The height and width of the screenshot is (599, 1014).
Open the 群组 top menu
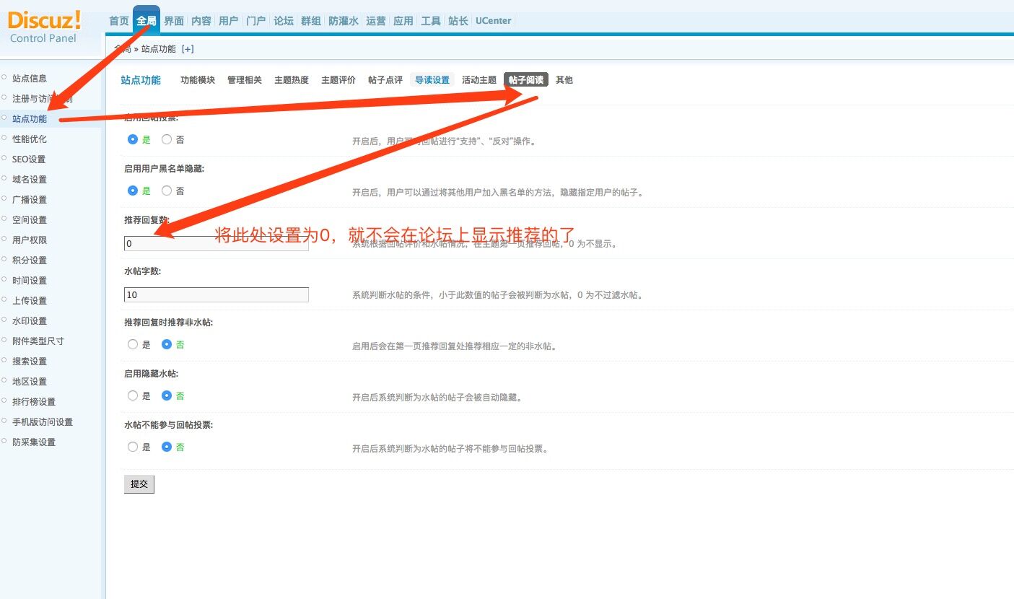[310, 21]
